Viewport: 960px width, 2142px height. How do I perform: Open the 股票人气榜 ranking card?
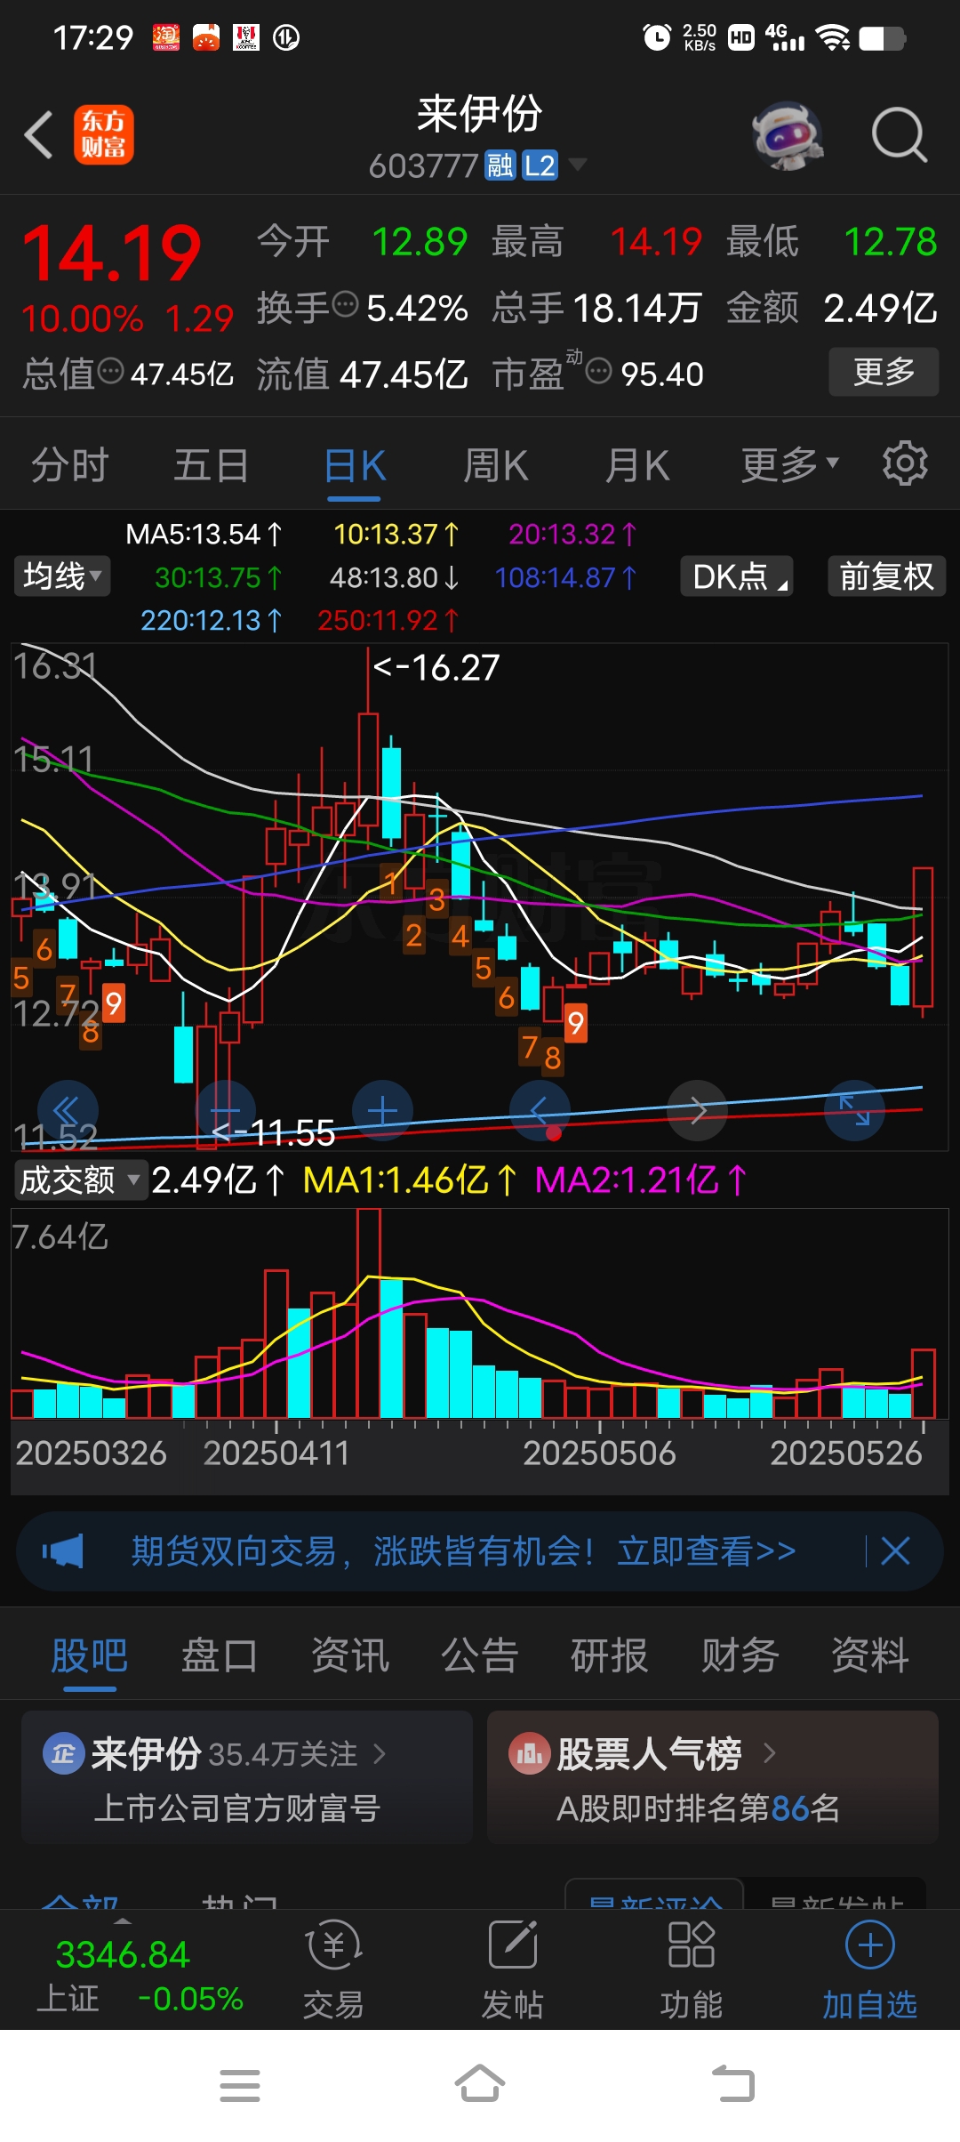[x=713, y=1777]
